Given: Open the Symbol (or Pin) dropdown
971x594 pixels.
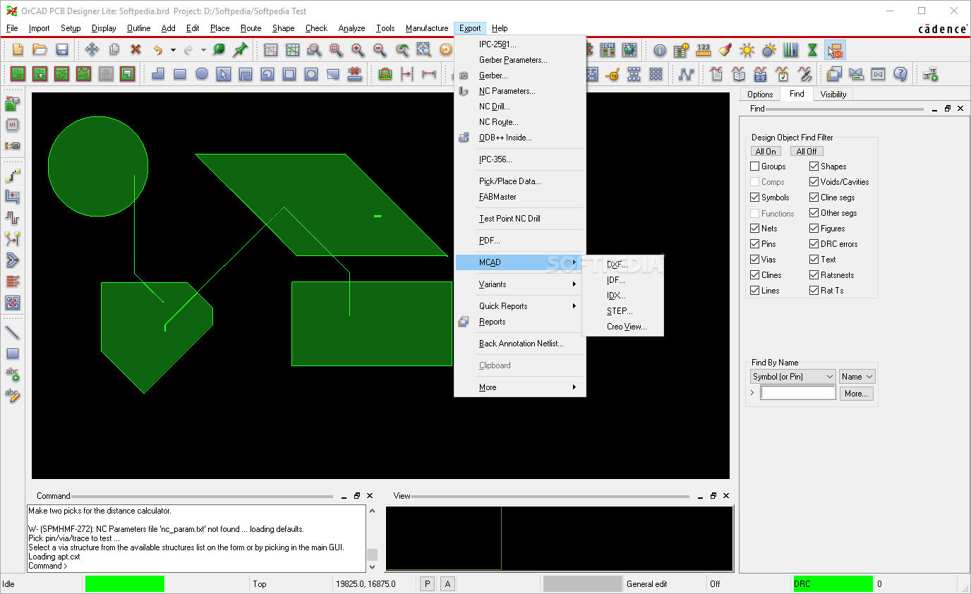Looking at the screenshot, I should coord(792,377).
